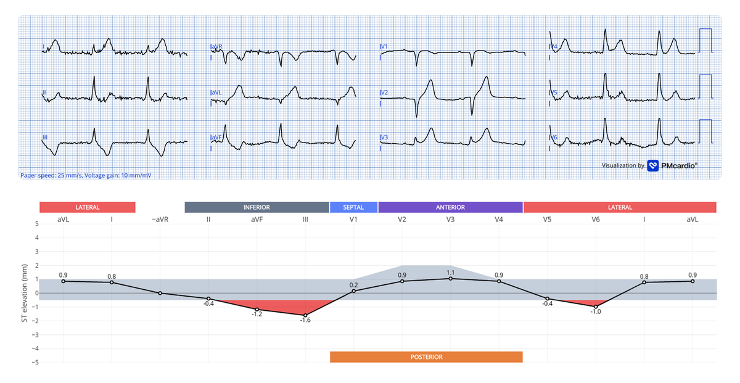Click the calibration pulse beside lead V4
Viewport: 740px width, 383px height.
click(x=705, y=41)
